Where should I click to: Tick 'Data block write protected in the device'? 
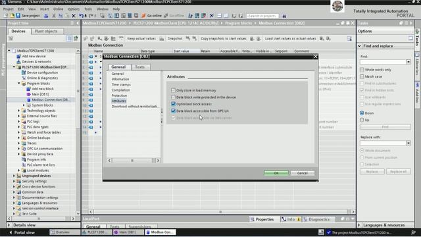pos(173,97)
